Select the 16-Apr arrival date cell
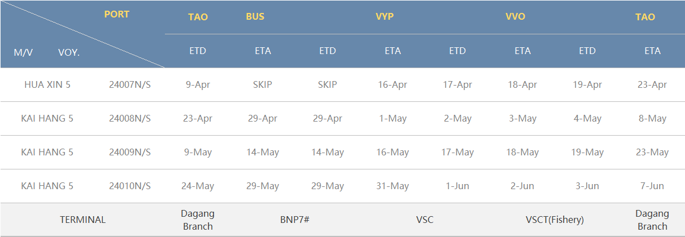 click(392, 85)
